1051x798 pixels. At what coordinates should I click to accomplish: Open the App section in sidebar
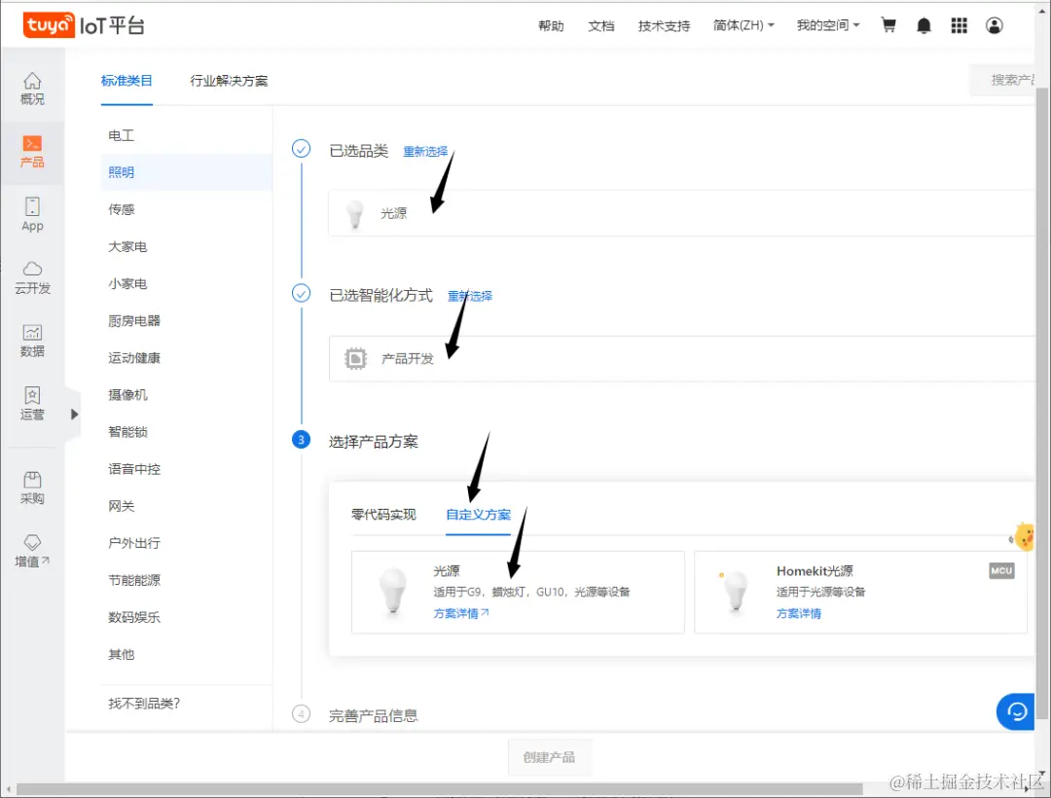32,214
